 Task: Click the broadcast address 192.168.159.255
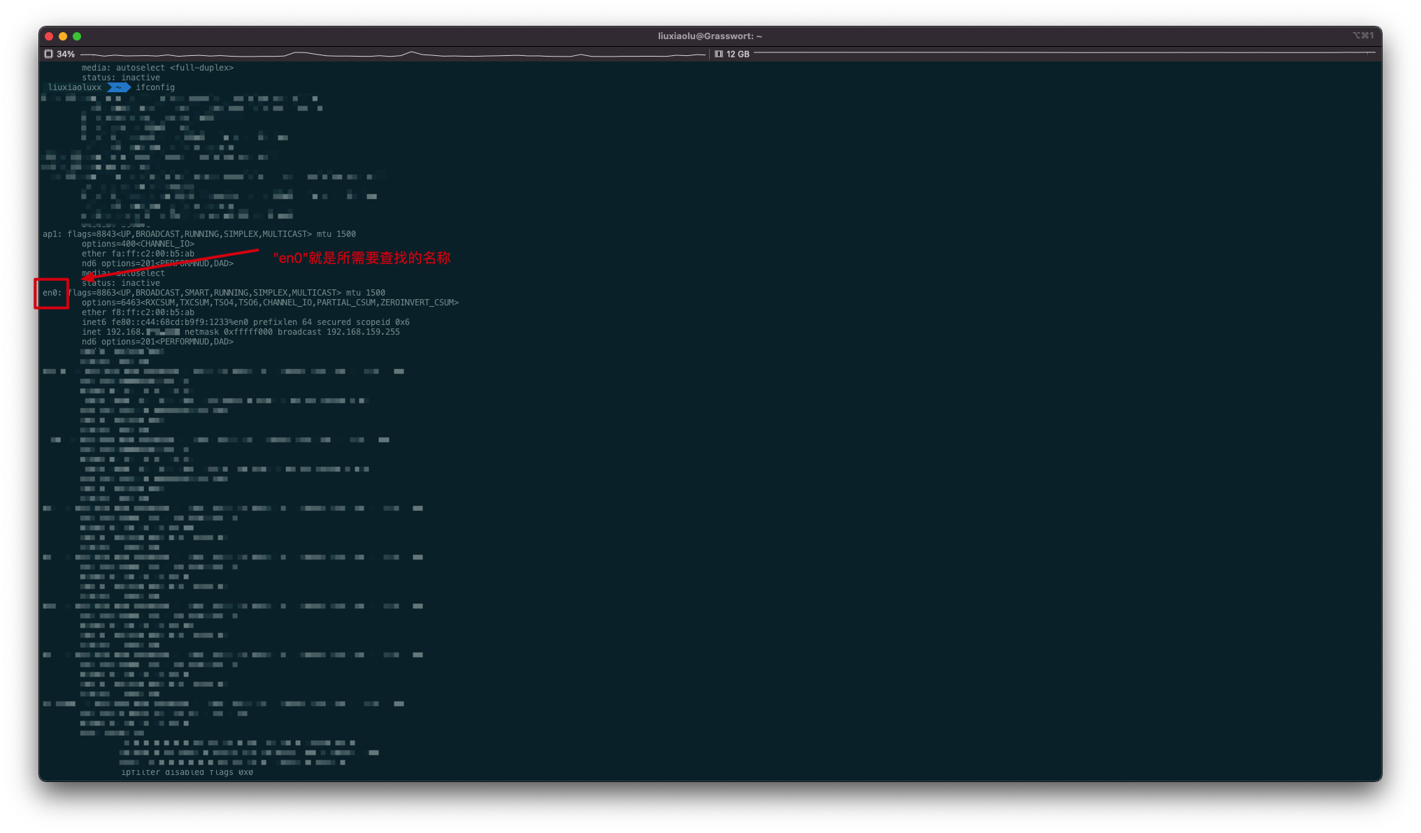[x=363, y=332]
